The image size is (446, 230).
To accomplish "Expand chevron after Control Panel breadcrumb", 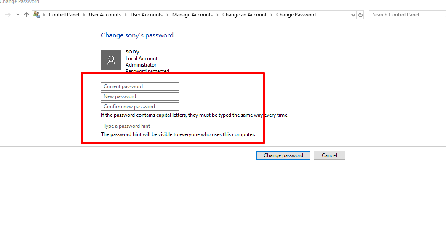I will (84, 15).
